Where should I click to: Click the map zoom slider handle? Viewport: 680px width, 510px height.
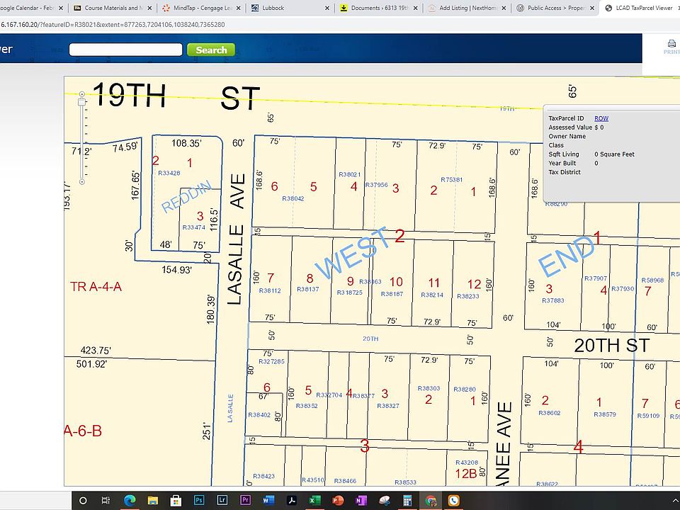click(x=82, y=102)
